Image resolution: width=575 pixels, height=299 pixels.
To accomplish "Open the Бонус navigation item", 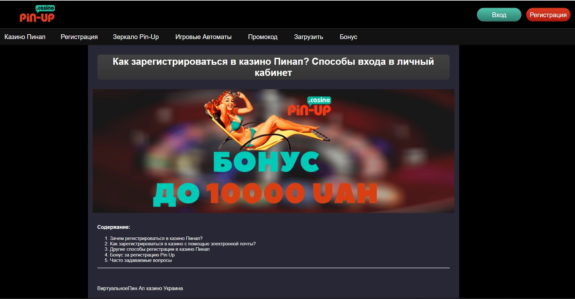I will click(x=348, y=37).
